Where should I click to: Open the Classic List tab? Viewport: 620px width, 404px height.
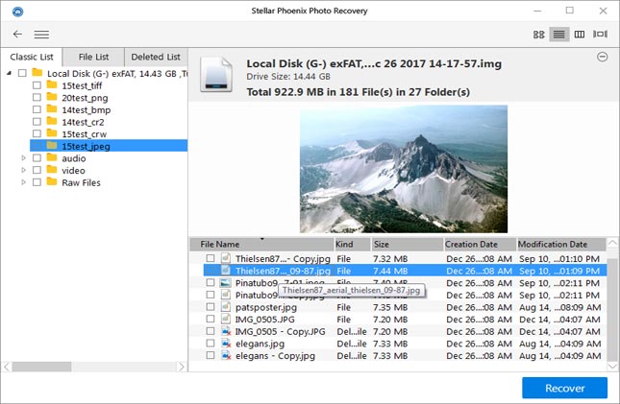(x=32, y=58)
